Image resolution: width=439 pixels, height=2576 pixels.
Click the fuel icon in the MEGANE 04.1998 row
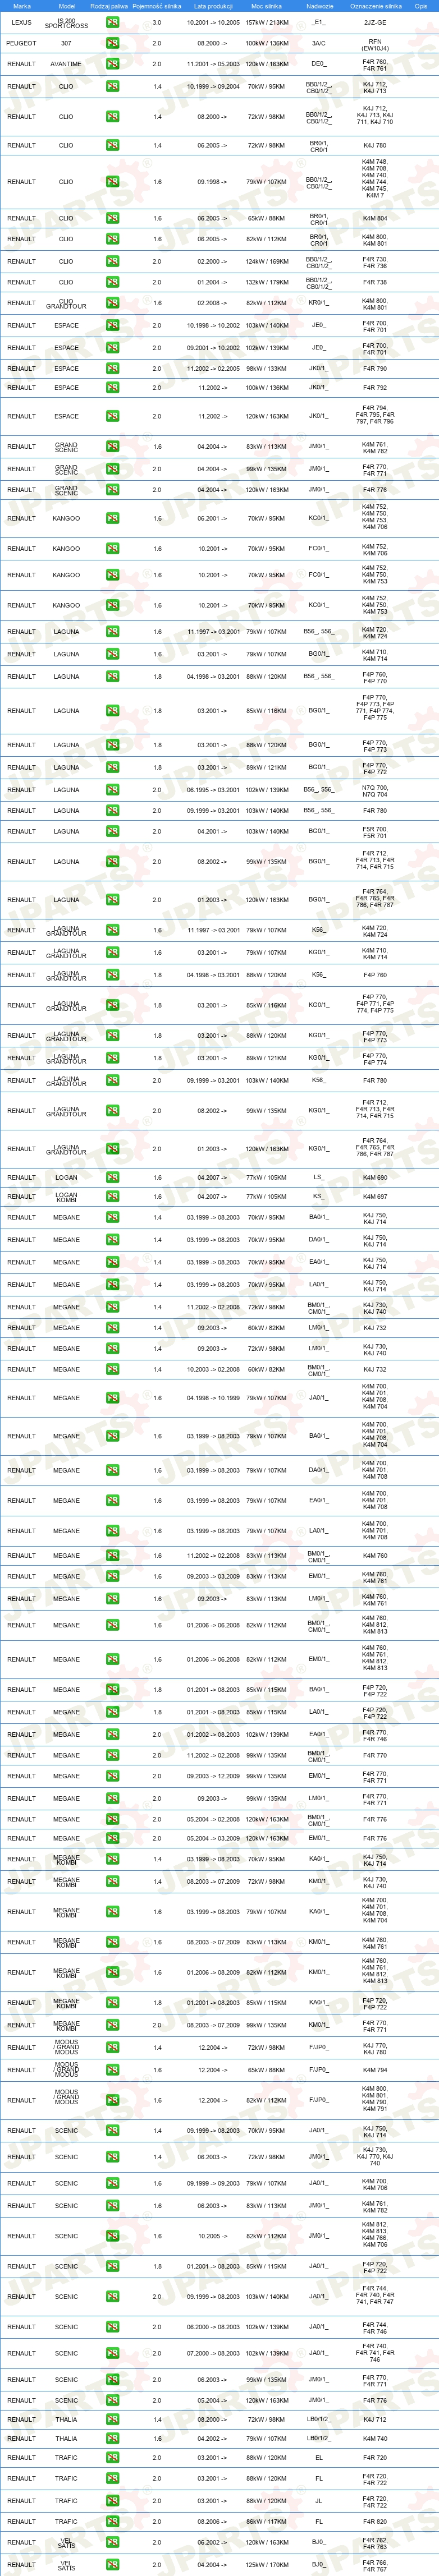(x=112, y=1398)
